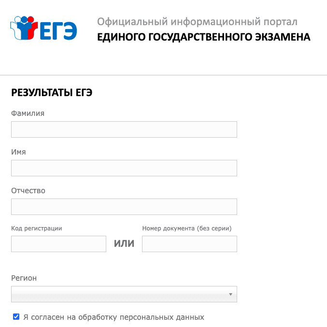
Task: Click into the Код регистрации field
Action: point(58,244)
